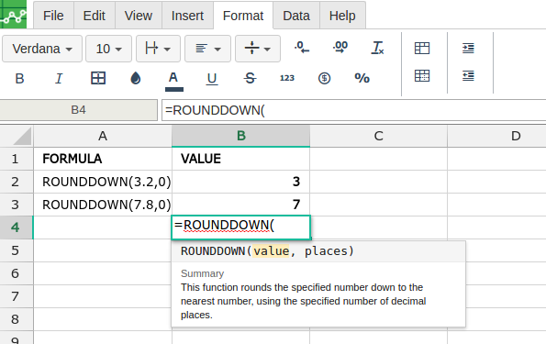The height and width of the screenshot is (344, 546).
Task: Open the Edit menu
Action: [94, 16]
